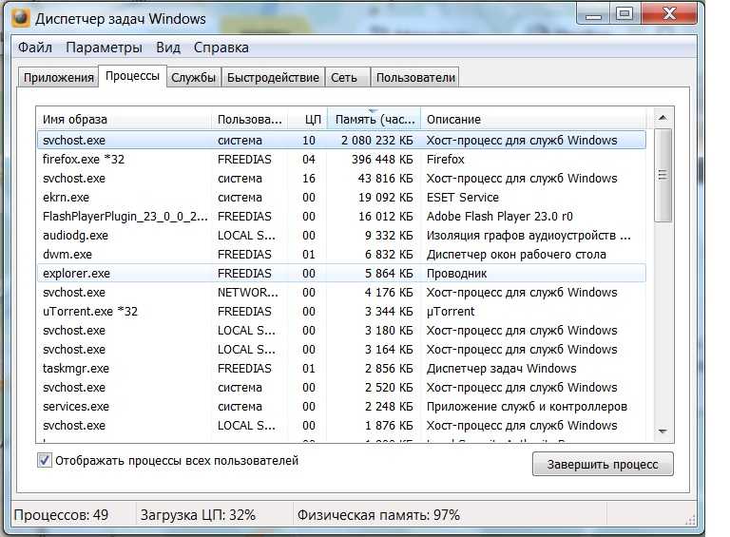Click the window resize grip corner
This screenshot has width=730, height=537.
click(691, 520)
